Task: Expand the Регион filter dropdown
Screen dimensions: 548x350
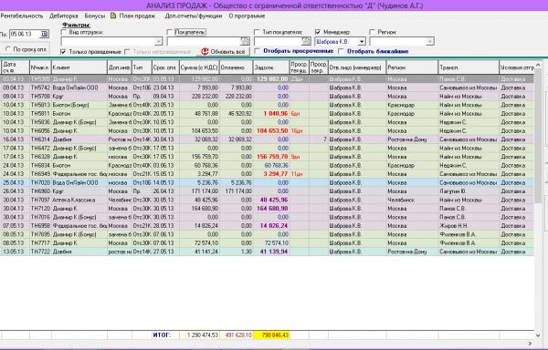Action: (430, 42)
